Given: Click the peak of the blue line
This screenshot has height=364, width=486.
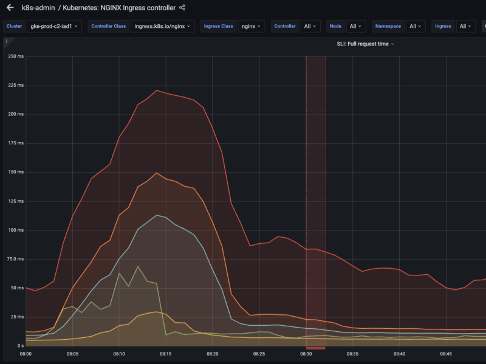Looking at the screenshot, I should 157,215.
